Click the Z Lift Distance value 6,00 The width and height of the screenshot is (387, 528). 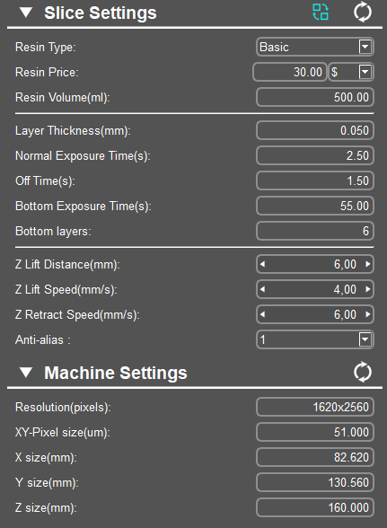345,264
